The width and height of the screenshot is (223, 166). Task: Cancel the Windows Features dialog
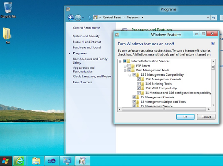pos(206,117)
